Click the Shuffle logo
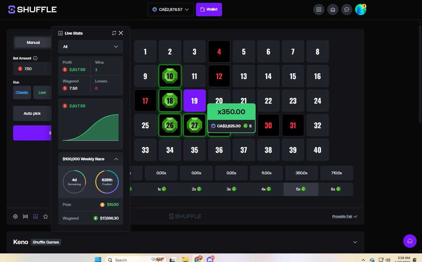The image size is (422, 262). [x=32, y=9]
